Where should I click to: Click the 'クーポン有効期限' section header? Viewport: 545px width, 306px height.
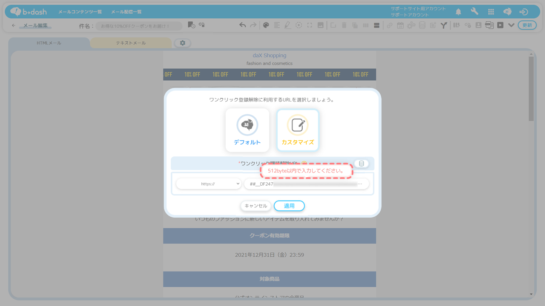point(270,235)
